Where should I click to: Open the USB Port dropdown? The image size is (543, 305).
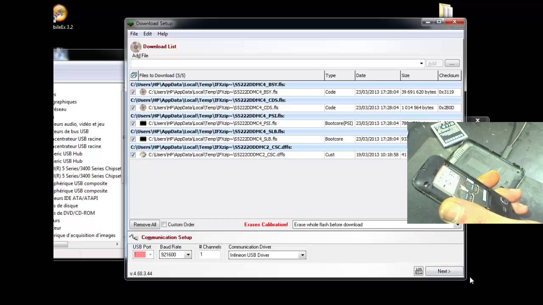[x=150, y=255]
